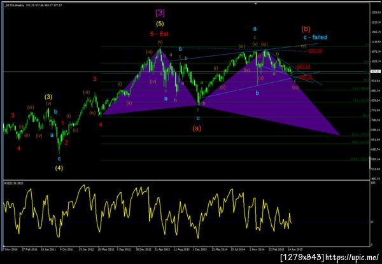Click the red 2 wave label
Viewport: 382px width, 264px height.
point(66,143)
